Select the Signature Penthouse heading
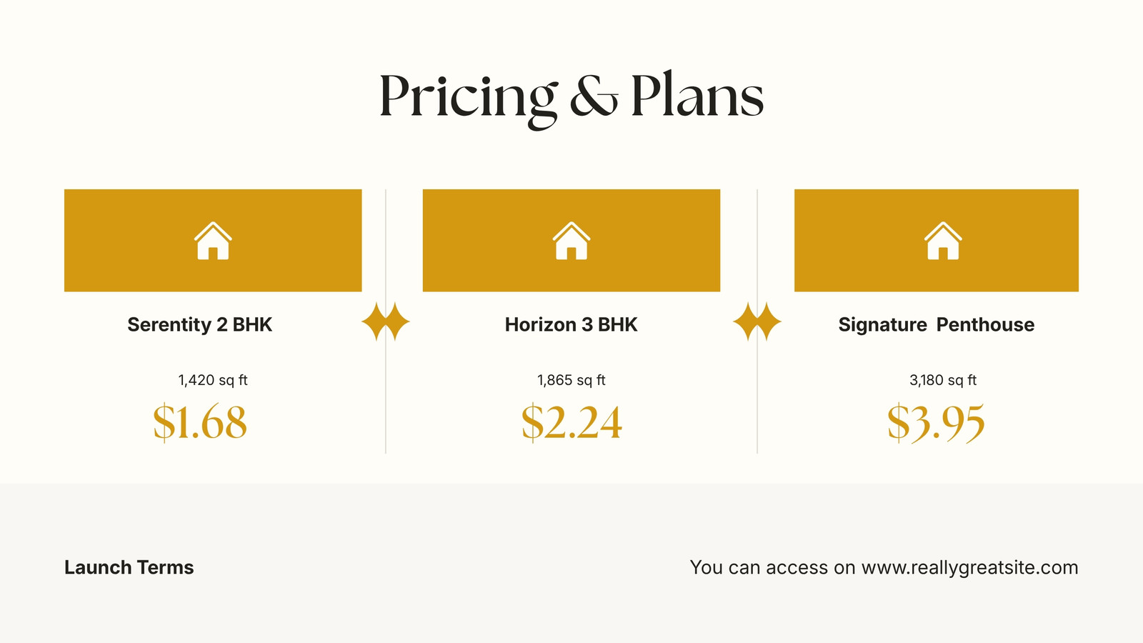Image resolution: width=1143 pixels, height=643 pixels. point(937,325)
